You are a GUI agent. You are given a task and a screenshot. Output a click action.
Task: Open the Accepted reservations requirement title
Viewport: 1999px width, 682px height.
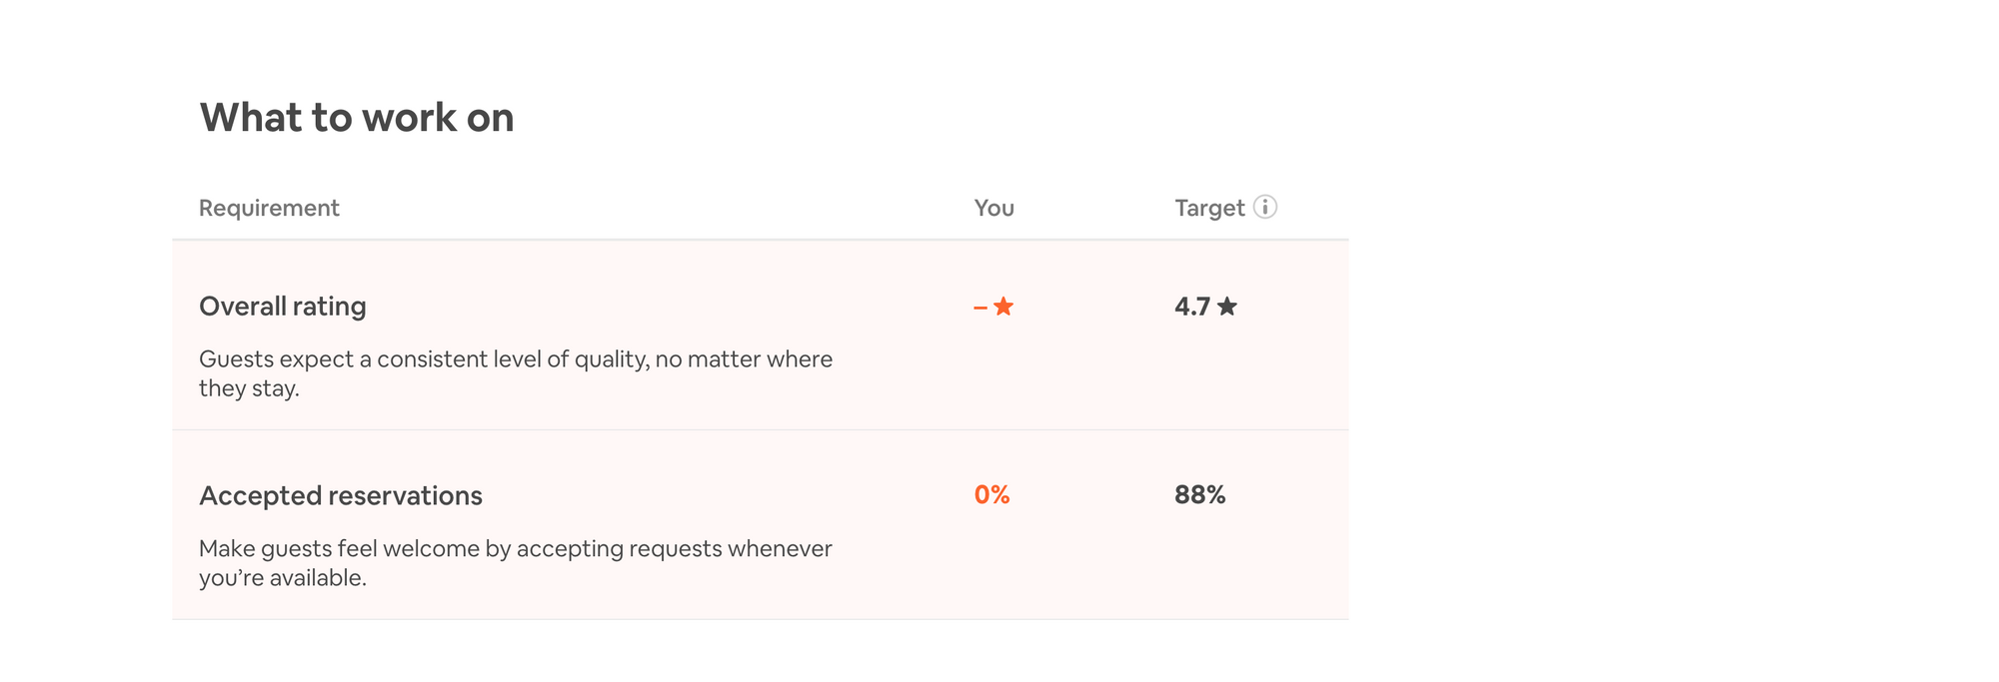tap(340, 496)
